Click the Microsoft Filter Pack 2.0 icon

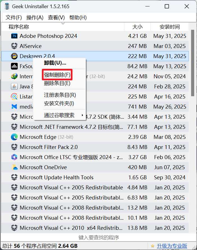point(14,147)
